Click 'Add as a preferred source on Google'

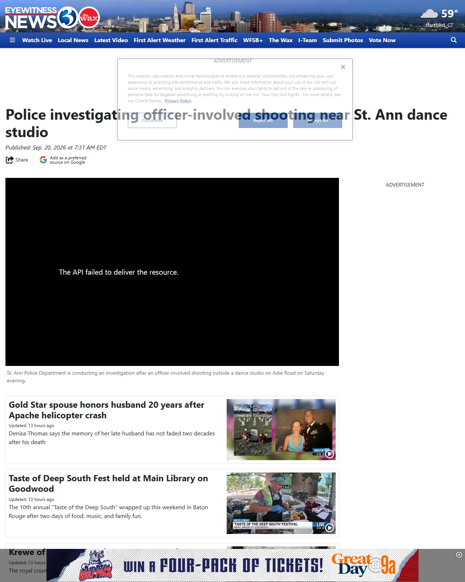[x=68, y=160]
